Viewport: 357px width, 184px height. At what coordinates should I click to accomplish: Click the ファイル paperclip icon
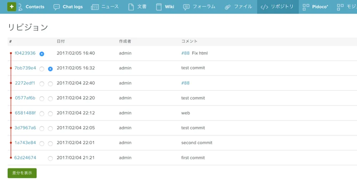(227, 7)
